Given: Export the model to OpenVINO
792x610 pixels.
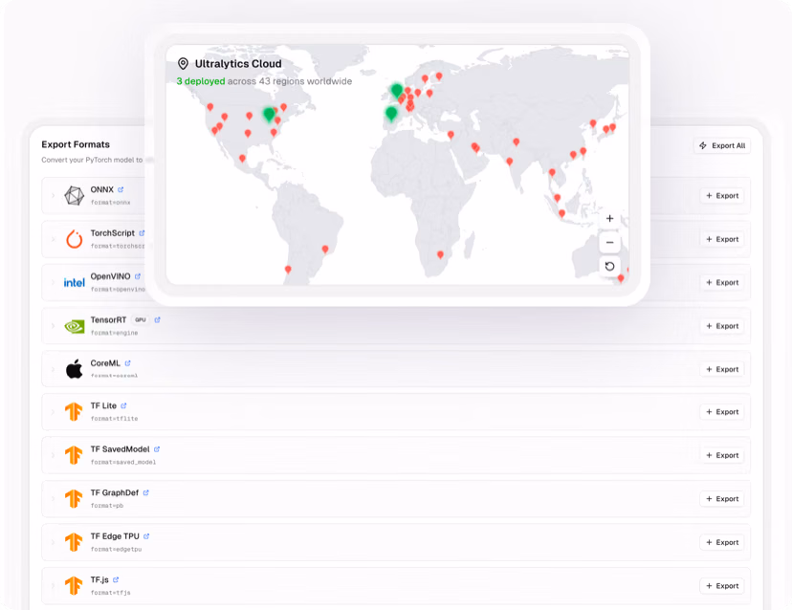Looking at the screenshot, I should pos(722,282).
